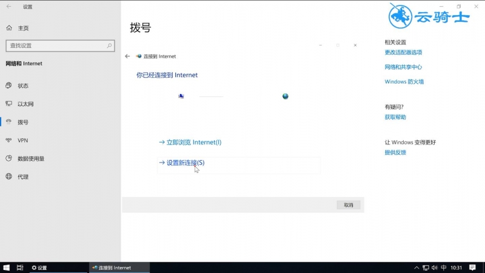
Task: Open 更改适配器选项 link
Action: click(x=403, y=52)
